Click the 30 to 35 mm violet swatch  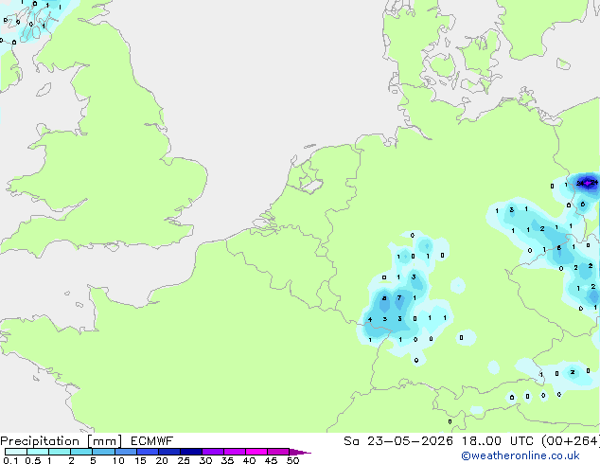(x=212, y=452)
